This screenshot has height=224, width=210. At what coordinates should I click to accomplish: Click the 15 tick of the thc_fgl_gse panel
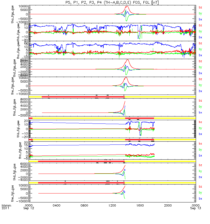click(x=26, y=145)
